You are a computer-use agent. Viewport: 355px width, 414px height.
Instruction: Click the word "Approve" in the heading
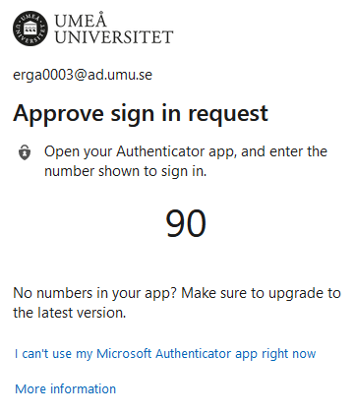59,114
